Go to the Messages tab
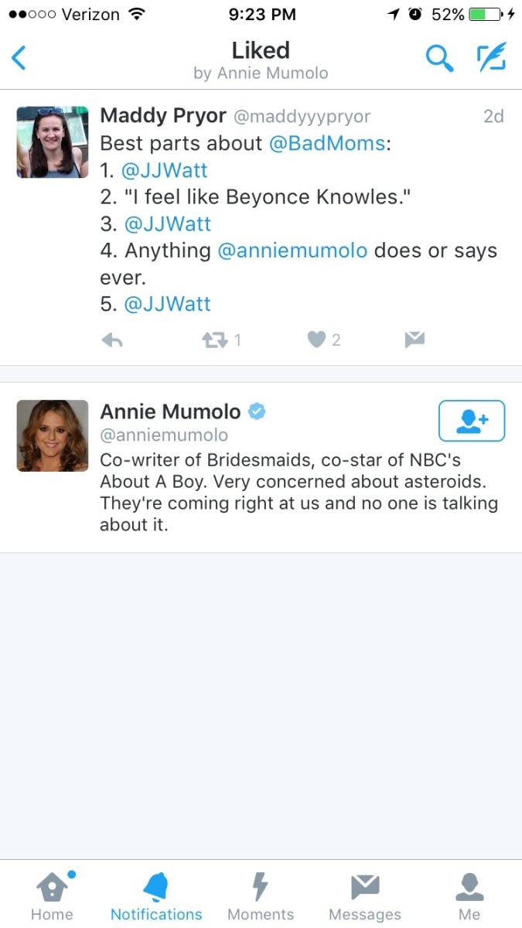The image size is (522, 928). coord(365,896)
